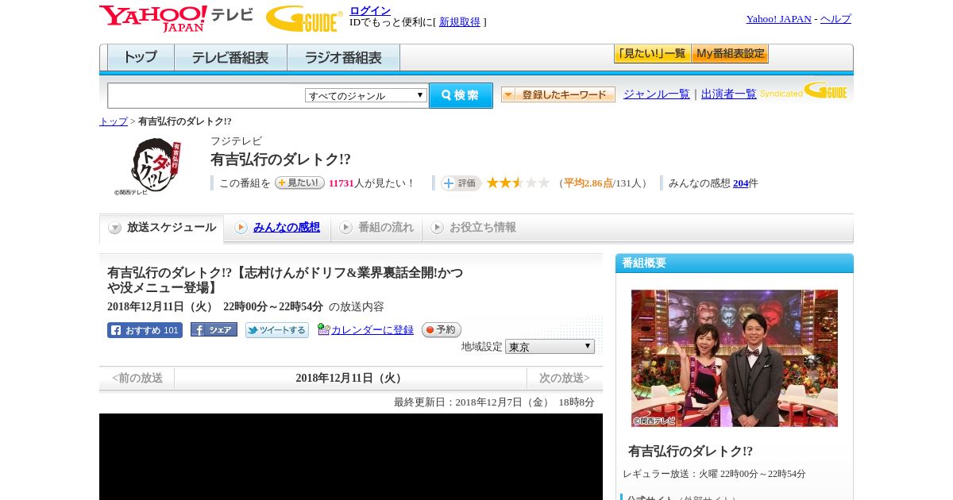Click the 見たい! plus button
Image resolution: width=953 pixels, height=500 pixels.
[299, 183]
